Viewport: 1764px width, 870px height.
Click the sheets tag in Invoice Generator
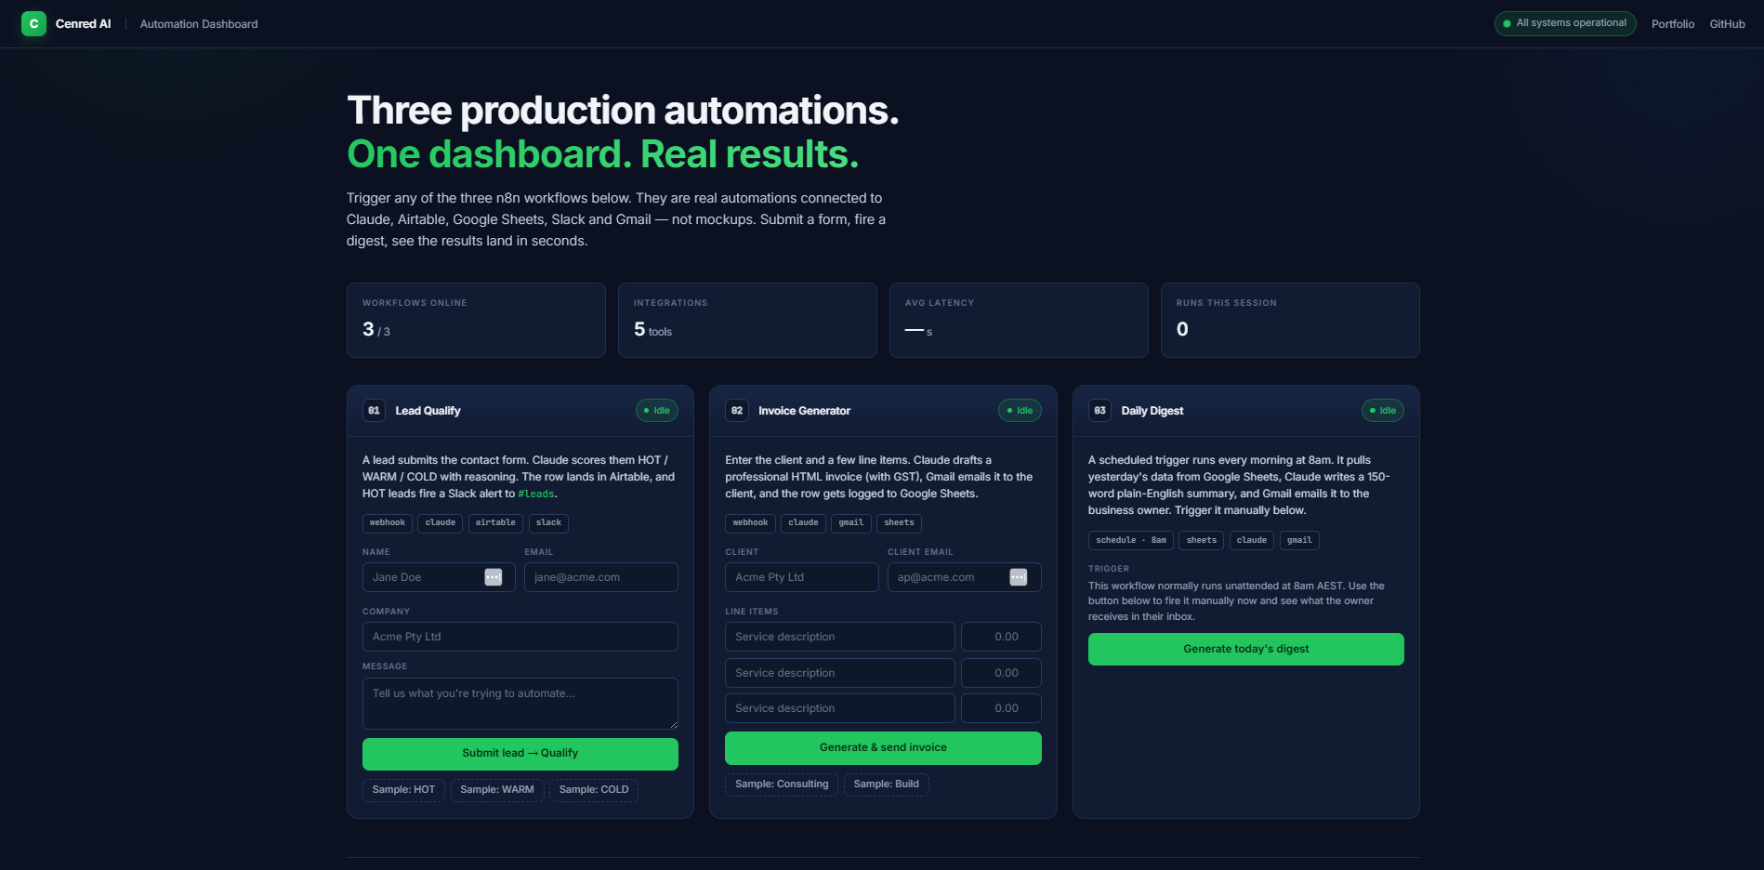pos(899,523)
